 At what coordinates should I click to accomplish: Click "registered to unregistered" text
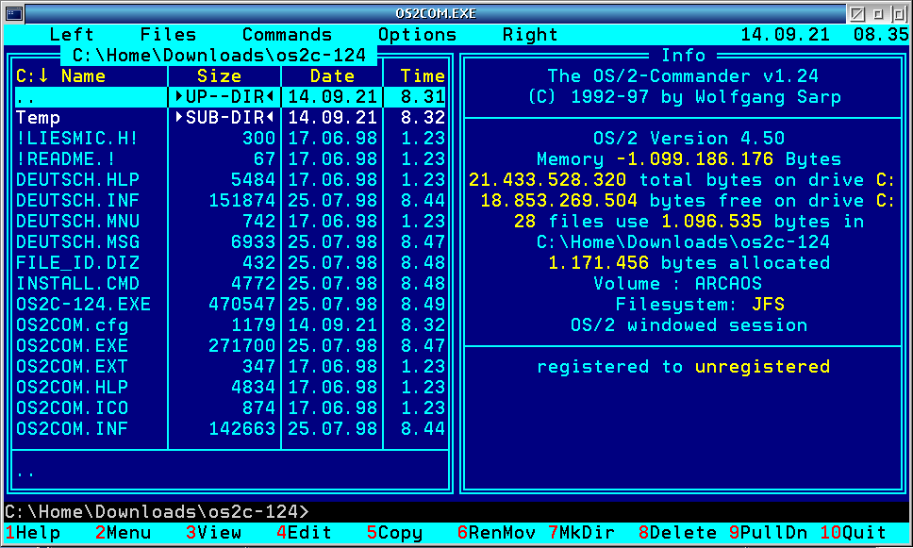point(683,367)
